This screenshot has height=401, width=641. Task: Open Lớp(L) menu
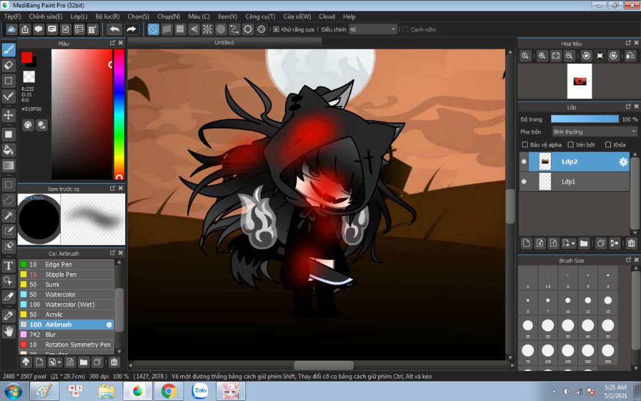tap(79, 16)
